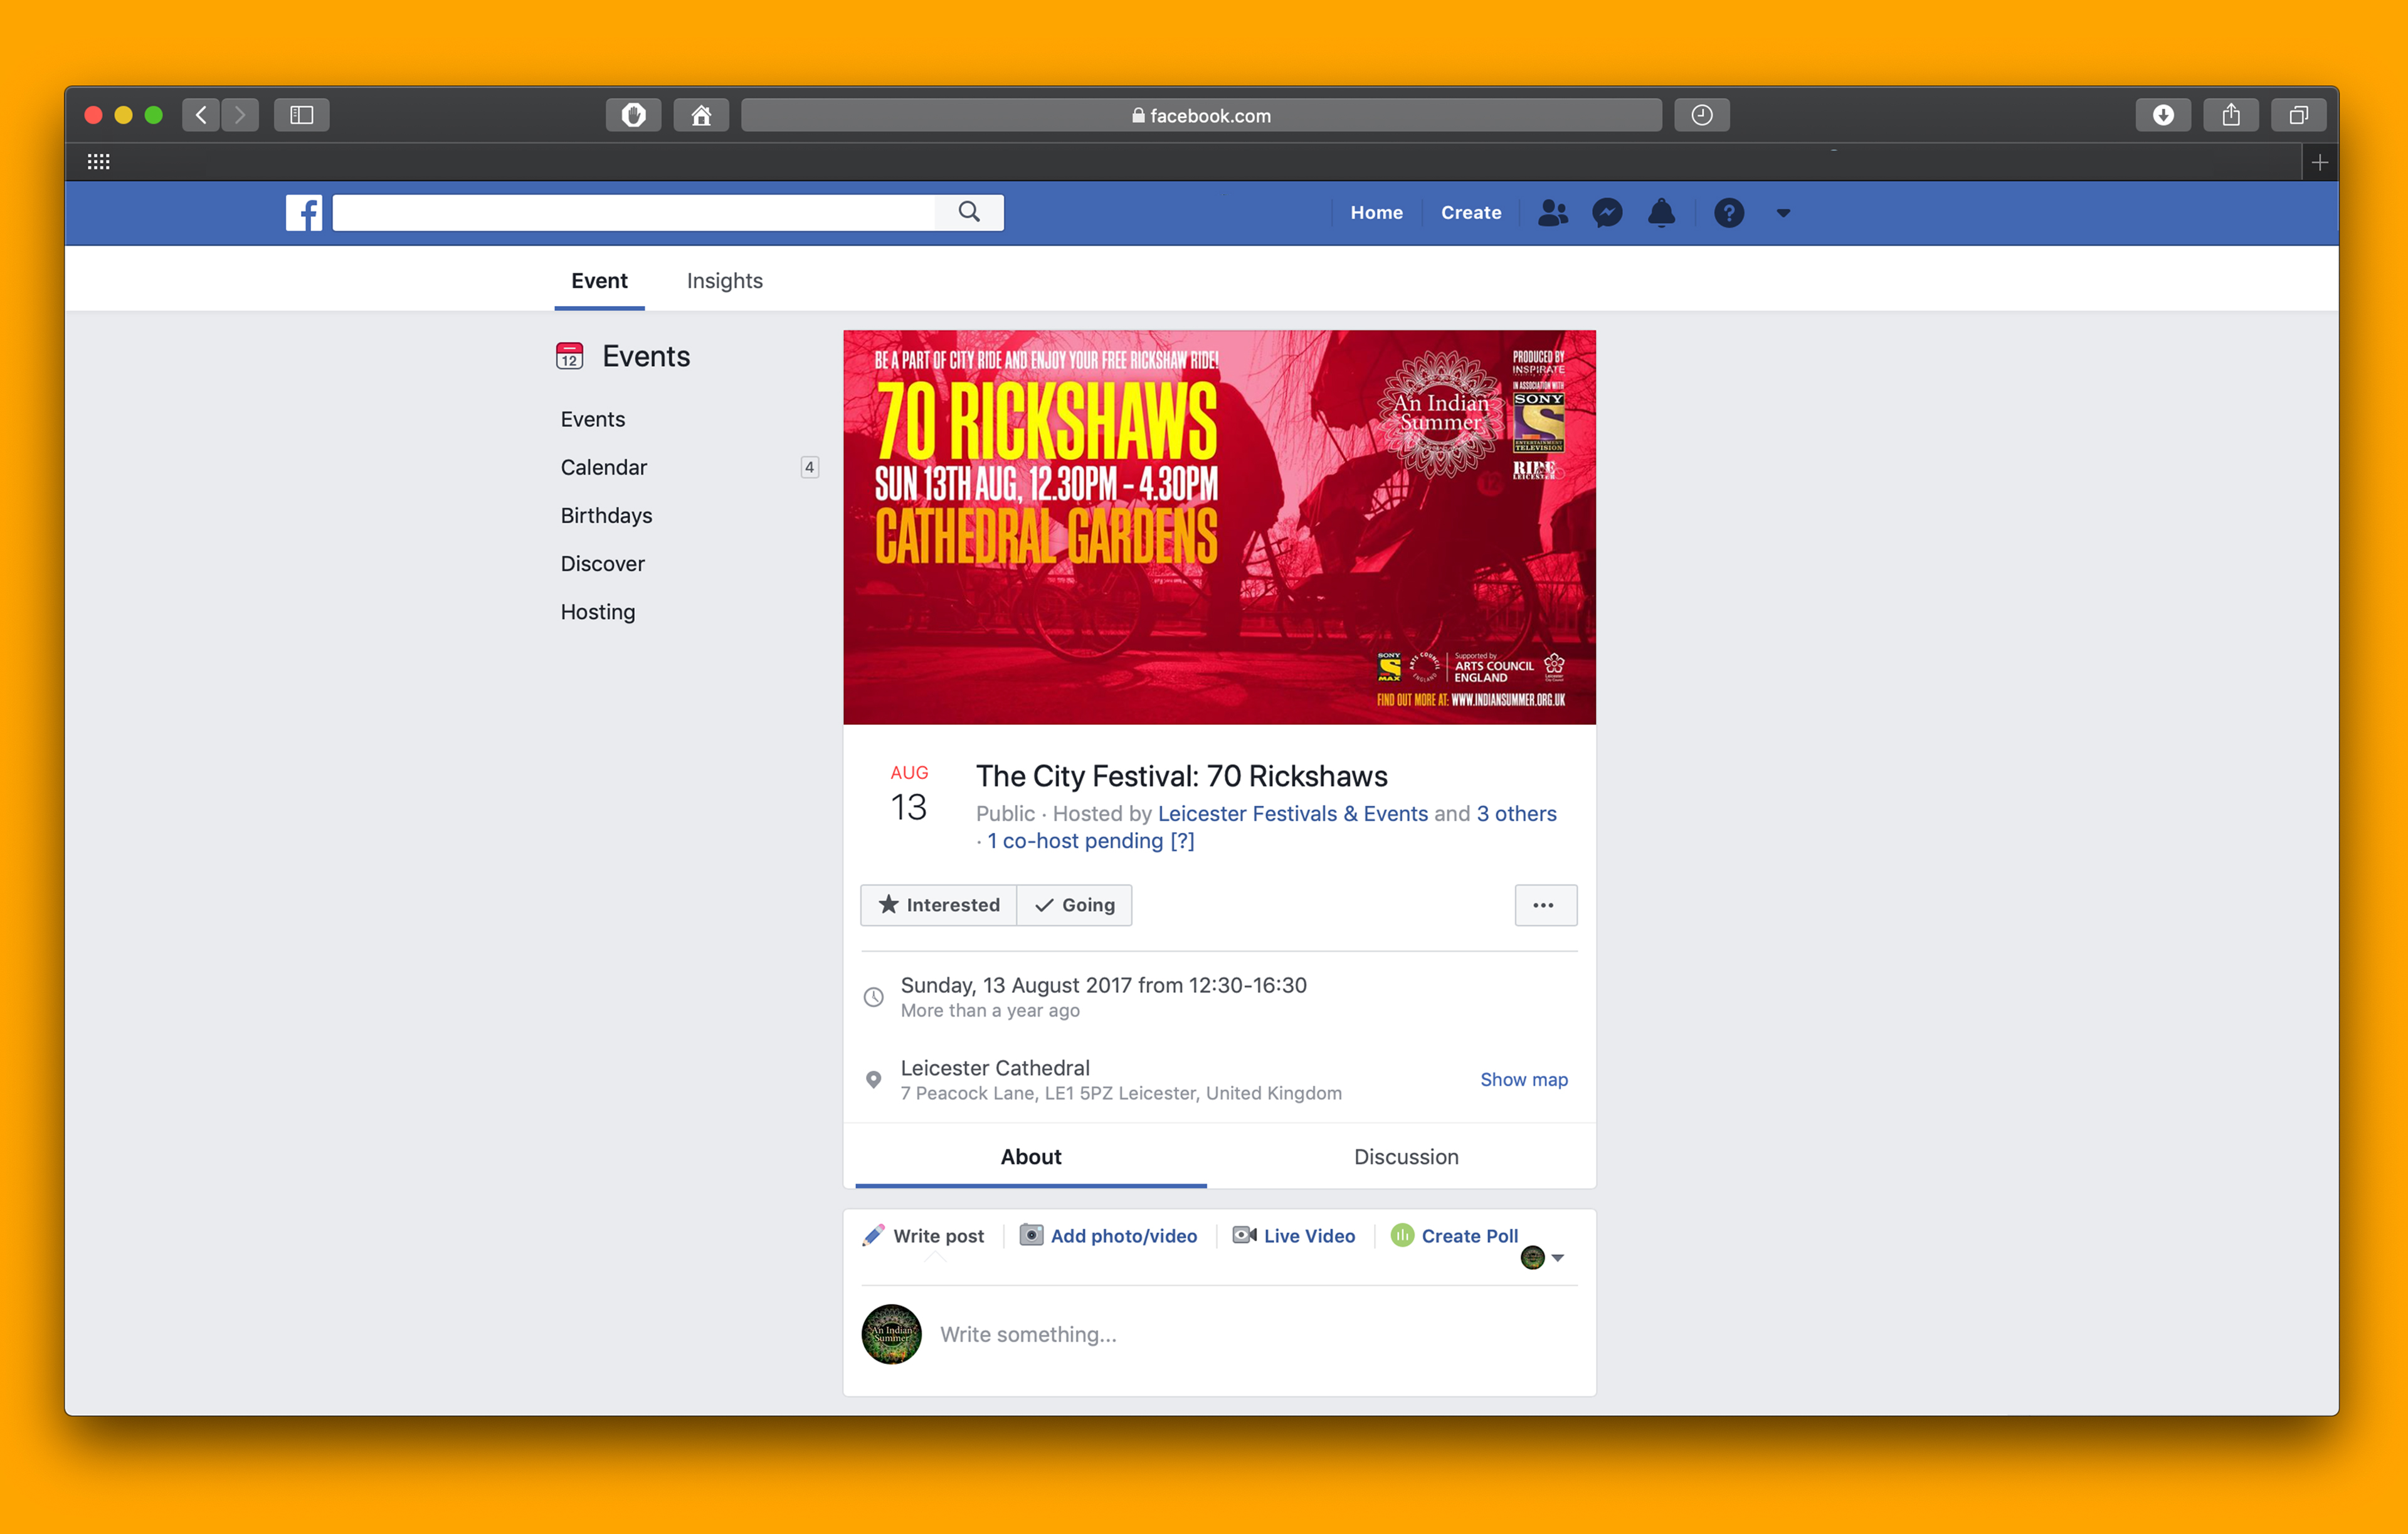2408x1534 pixels.
Task: Open the favorites grid icon
Action: point(98,162)
